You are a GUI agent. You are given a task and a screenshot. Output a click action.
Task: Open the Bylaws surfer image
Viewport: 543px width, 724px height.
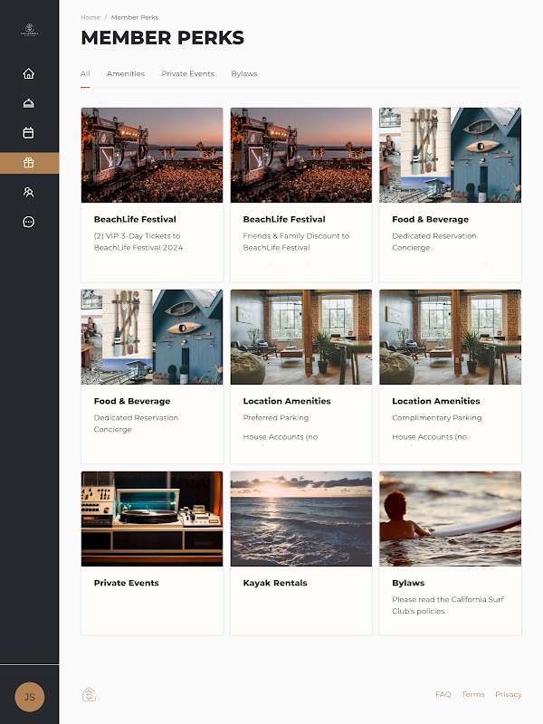pyautogui.click(x=450, y=519)
